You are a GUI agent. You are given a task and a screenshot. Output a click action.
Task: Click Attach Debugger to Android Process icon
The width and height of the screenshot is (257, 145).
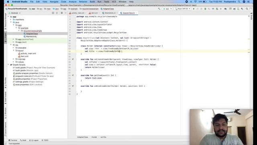pyautogui.click(x=217, y=9)
